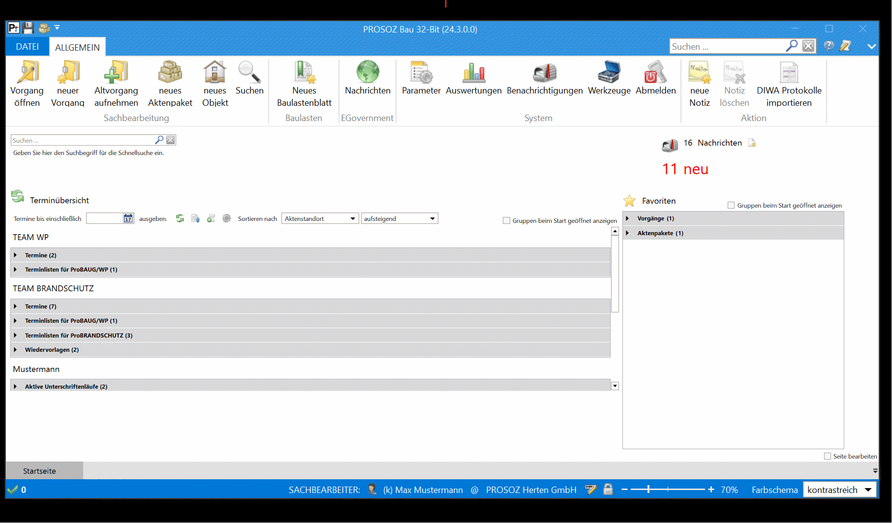Open Benachrichtigungen mailbox in the ribbon
The width and height of the screenshot is (892, 523).
pyautogui.click(x=545, y=78)
